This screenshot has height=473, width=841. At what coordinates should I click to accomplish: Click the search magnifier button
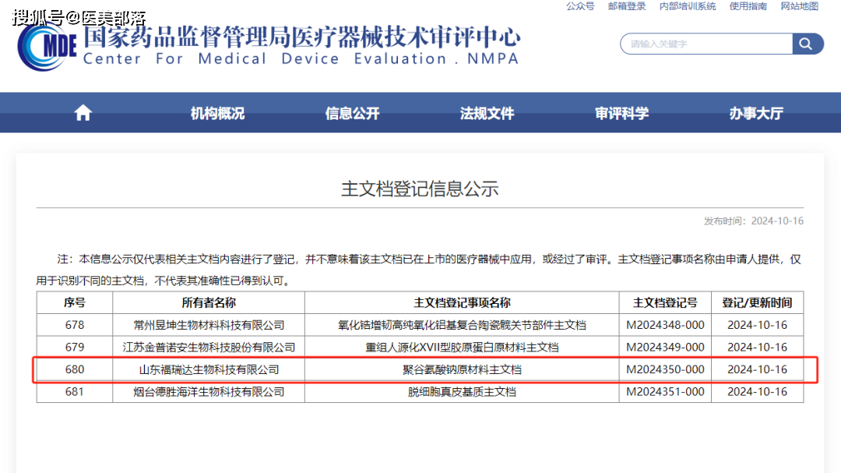pyautogui.click(x=808, y=44)
